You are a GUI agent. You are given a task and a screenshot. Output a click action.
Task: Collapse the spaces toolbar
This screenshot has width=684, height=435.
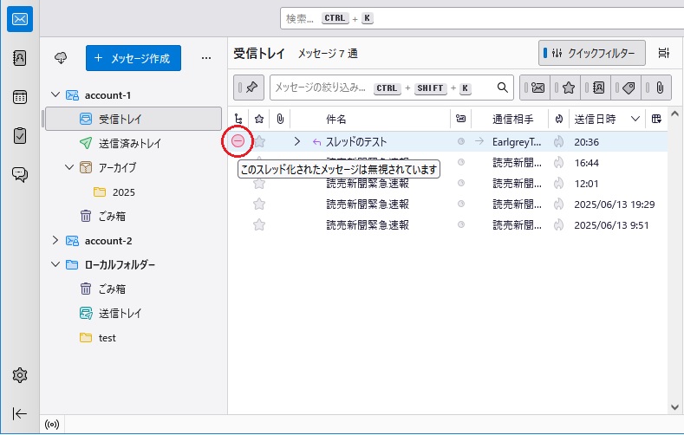pyautogui.click(x=19, y=413)
